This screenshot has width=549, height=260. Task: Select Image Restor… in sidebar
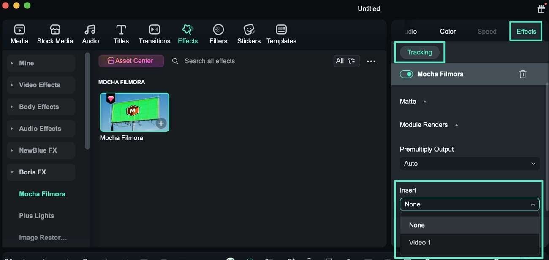coord(43,238)
